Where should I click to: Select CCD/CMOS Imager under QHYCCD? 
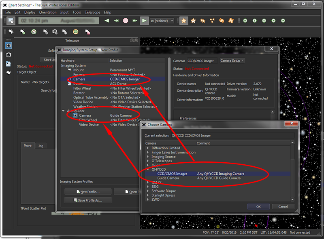[218, 174]
